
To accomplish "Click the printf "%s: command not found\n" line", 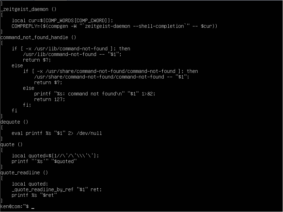I will tap(95, 94).
